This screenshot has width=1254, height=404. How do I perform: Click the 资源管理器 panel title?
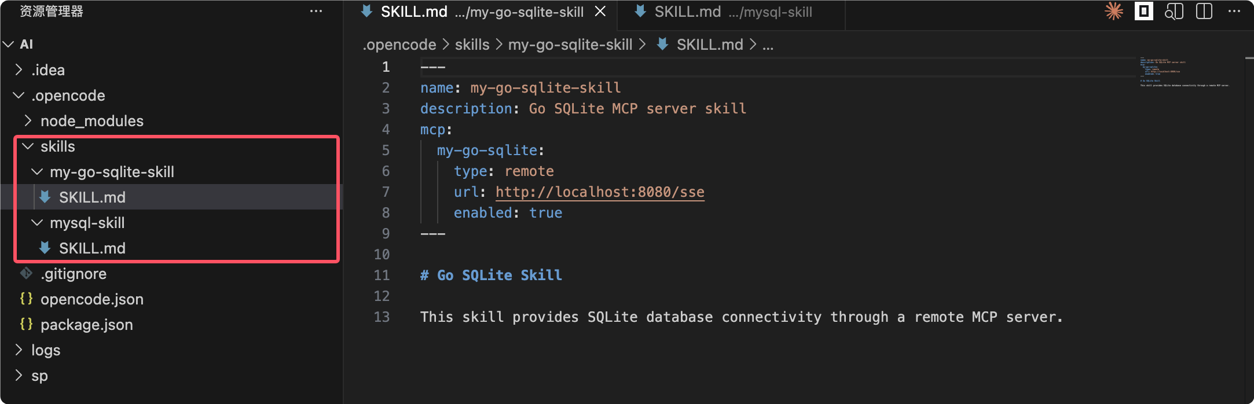tap(52, 12)
